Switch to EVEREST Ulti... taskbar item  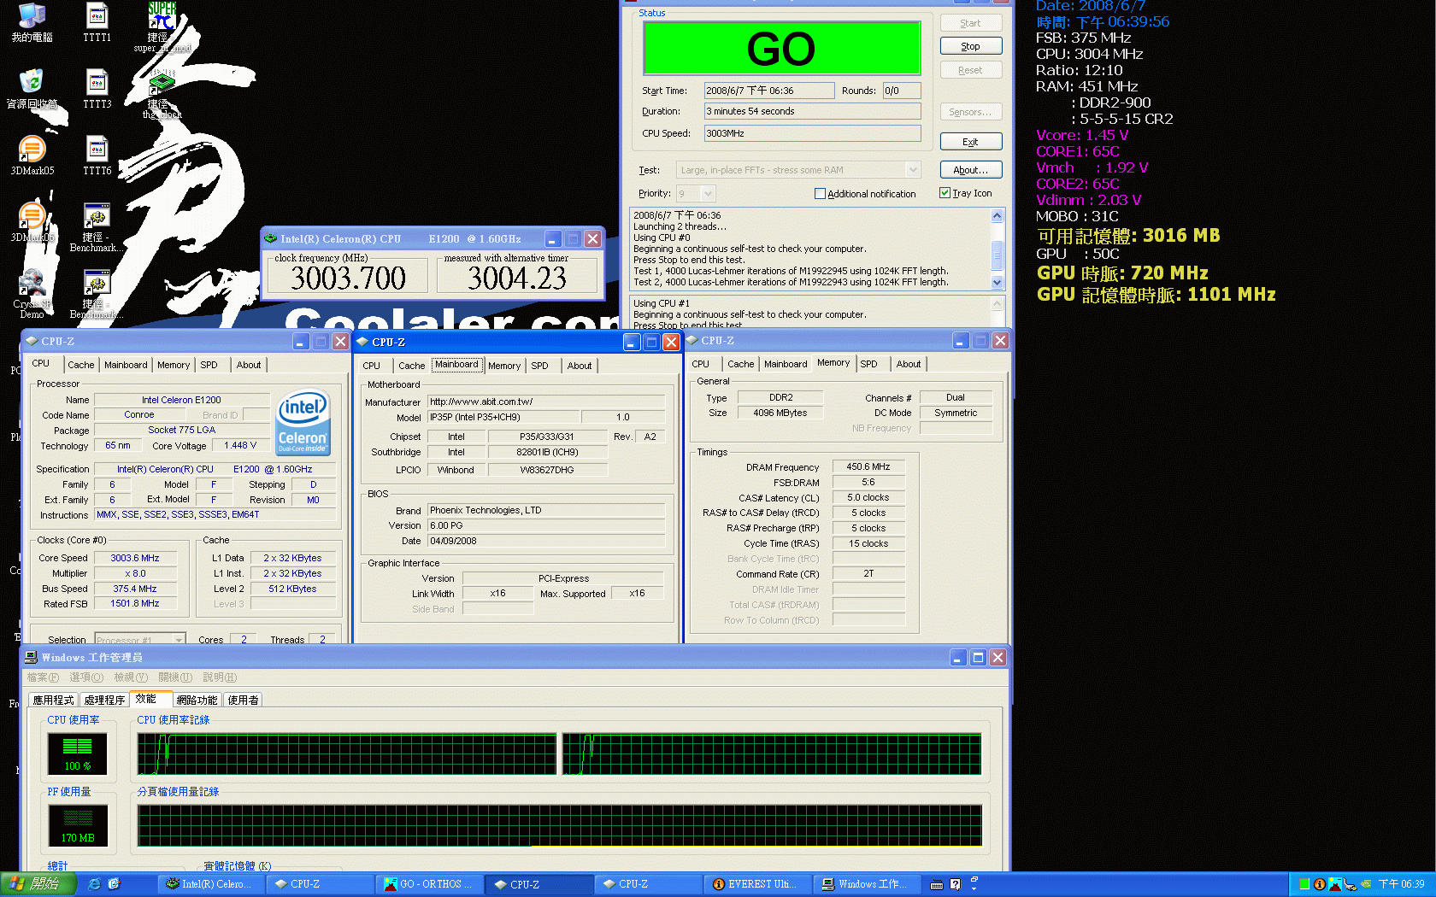756,884
